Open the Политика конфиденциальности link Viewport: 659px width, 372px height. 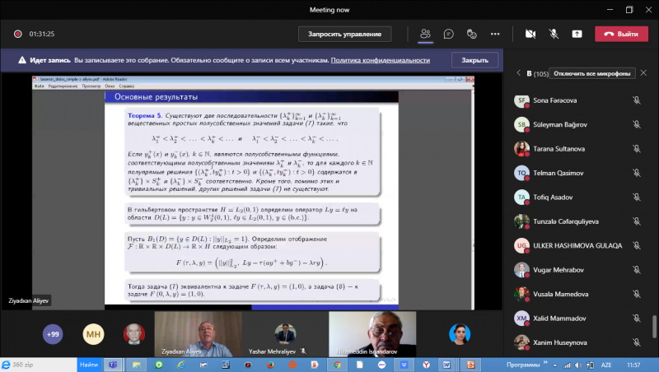[381, 60]
